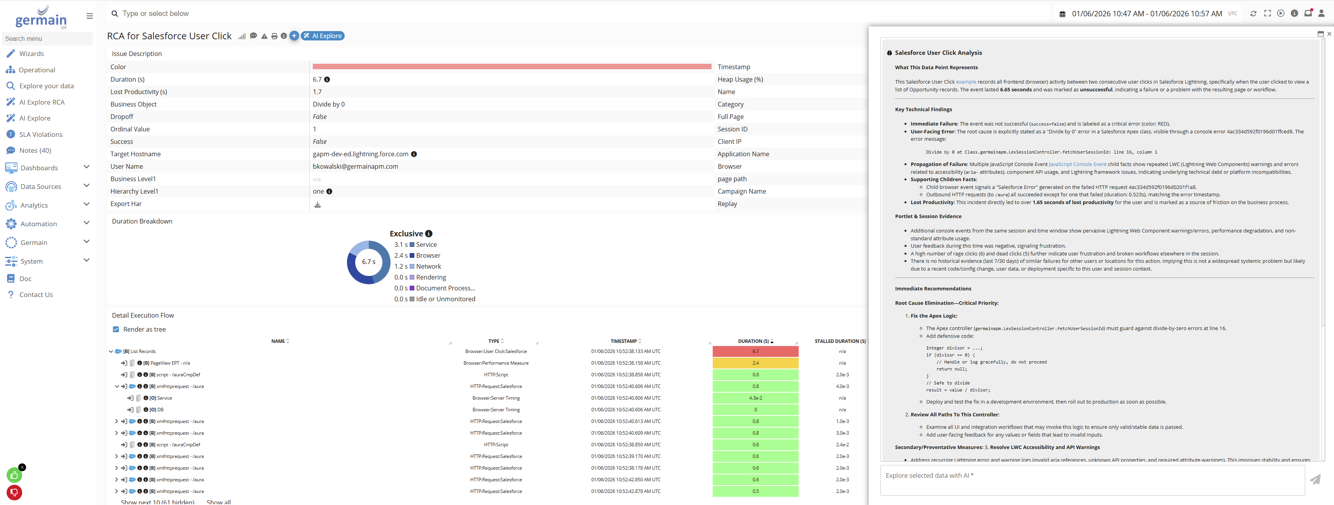The width and height of the screenshot is (1334, 505).
Task: Collapse the List Records tree row
Action: 111,351
